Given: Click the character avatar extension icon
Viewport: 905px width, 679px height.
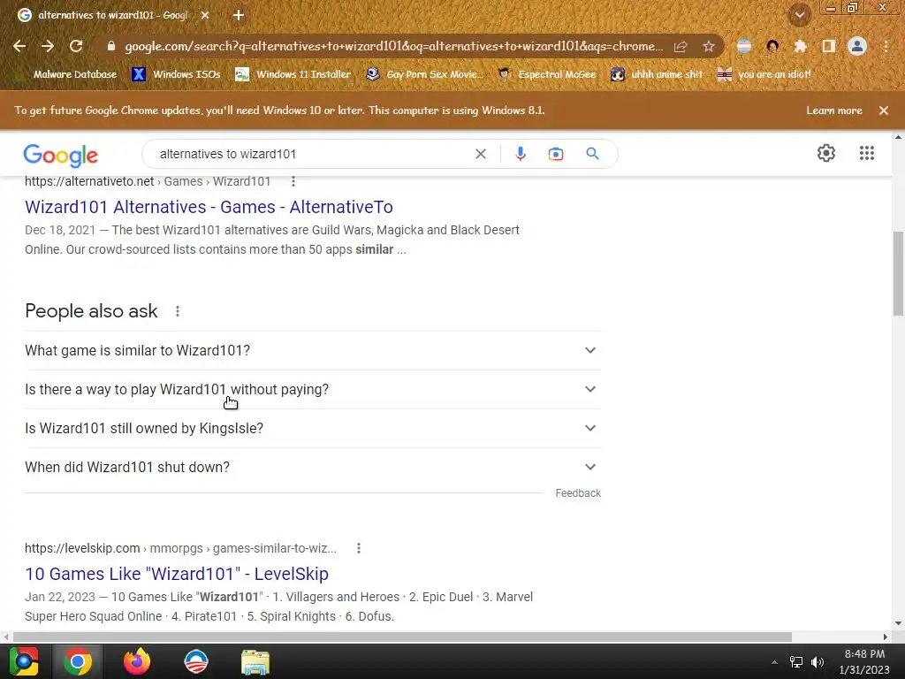Looking at the screenshot, I should (772, 46).
